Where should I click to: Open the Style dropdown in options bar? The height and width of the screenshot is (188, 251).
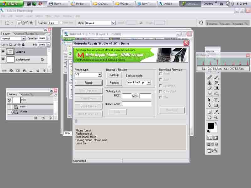(113, 23)
